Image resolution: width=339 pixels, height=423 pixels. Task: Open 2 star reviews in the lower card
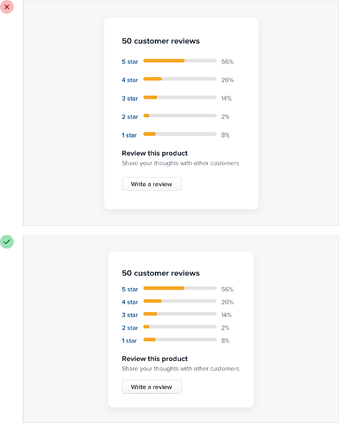(130, 328)
